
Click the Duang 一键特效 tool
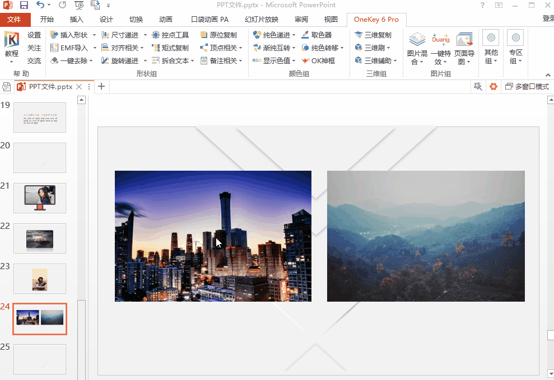pyautogui.click(x=441, y=48)
